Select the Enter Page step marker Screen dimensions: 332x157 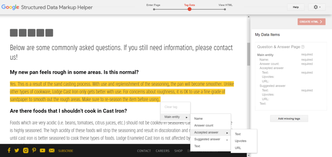(x=154, y=9)
